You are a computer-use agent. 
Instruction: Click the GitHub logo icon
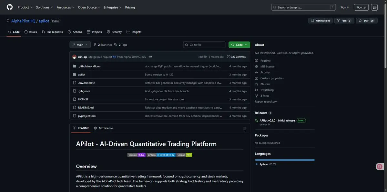10,7
